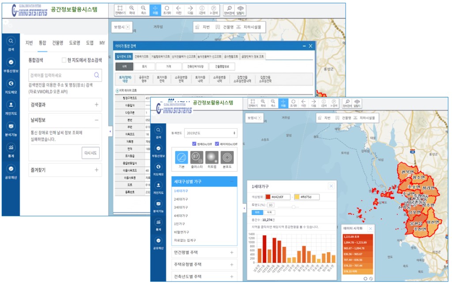Click 확대 zoom-in tool in back window toolbar
This screenshot has height=285, width=452.
[132, 10]
